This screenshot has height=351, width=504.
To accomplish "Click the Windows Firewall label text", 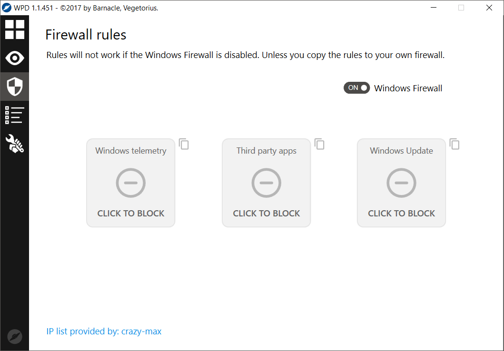I will point(408,88).
